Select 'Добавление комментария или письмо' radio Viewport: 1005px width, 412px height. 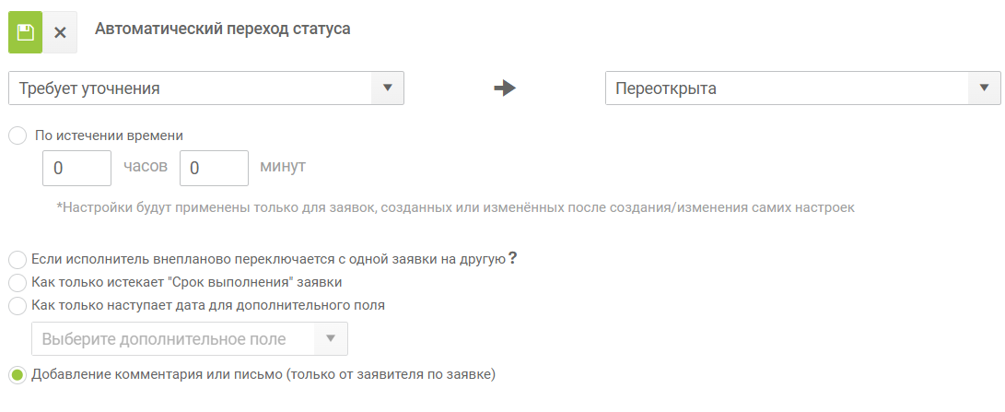pyautogui.click(x=18, y=375)
